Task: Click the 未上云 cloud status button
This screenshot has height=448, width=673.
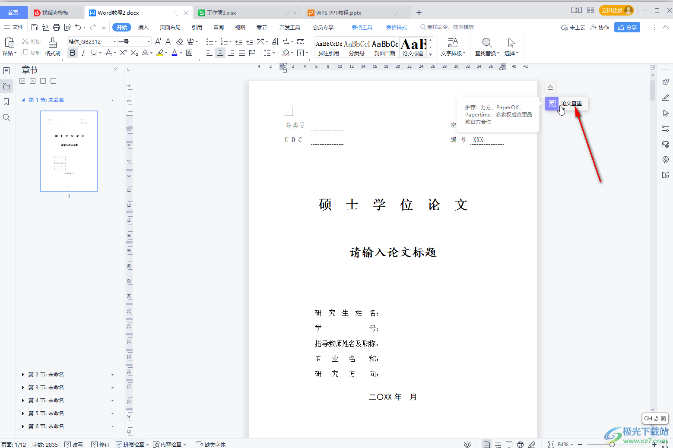Action: 573,27
